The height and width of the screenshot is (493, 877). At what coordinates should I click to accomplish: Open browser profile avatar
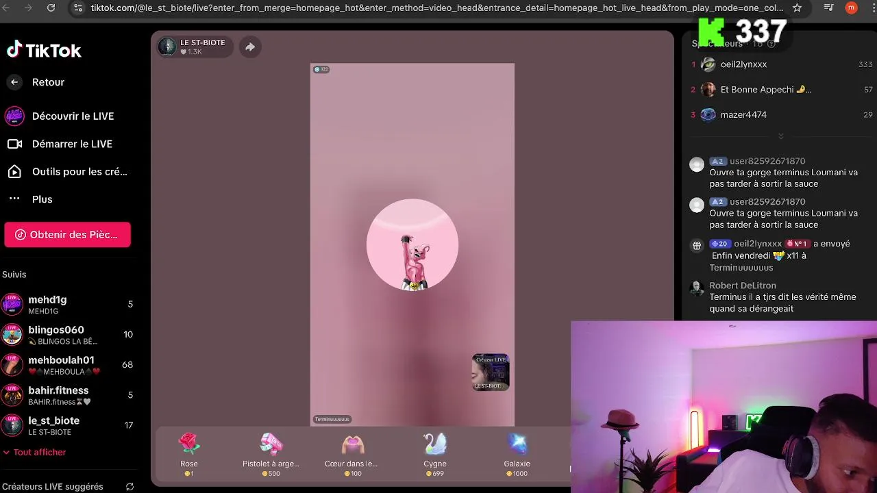point(851,8)
